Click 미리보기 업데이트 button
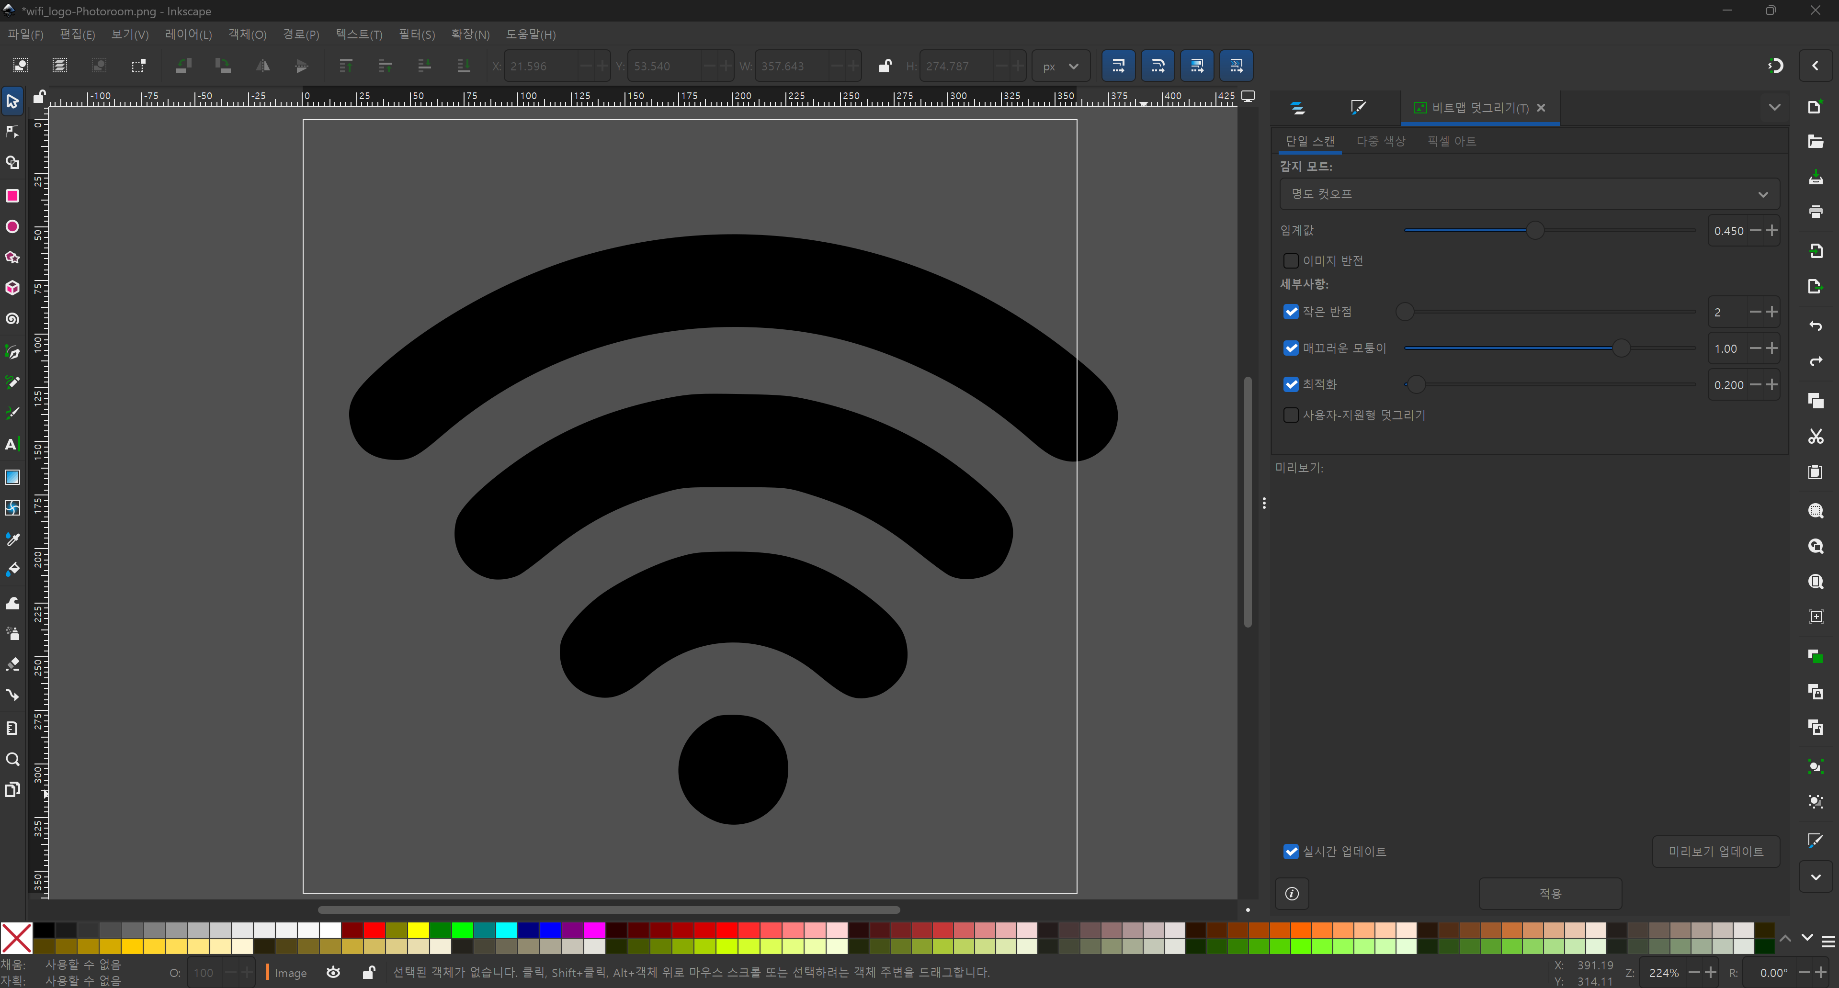This screenshot has height=988, width=1839. [1715, 851]
